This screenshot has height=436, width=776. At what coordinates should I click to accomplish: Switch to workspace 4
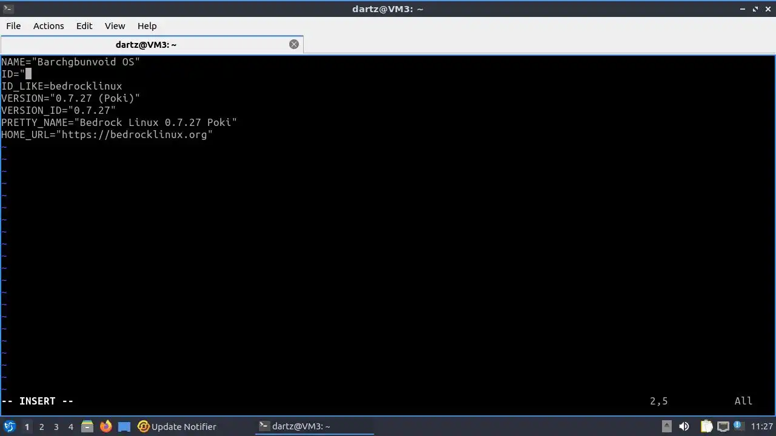tap(70, 427)
